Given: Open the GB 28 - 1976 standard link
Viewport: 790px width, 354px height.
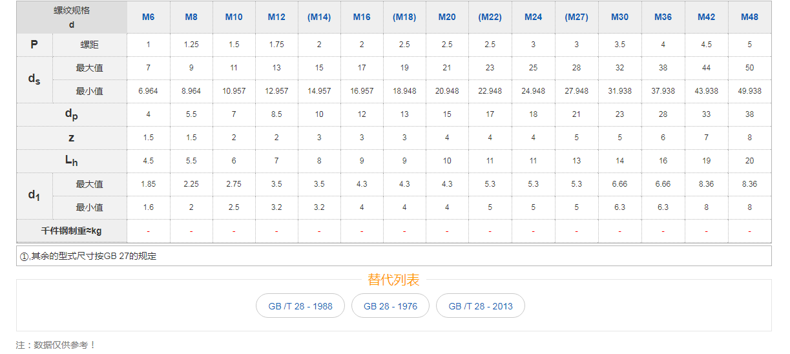Looking at the screenshot, I should (x=390, y=306).
